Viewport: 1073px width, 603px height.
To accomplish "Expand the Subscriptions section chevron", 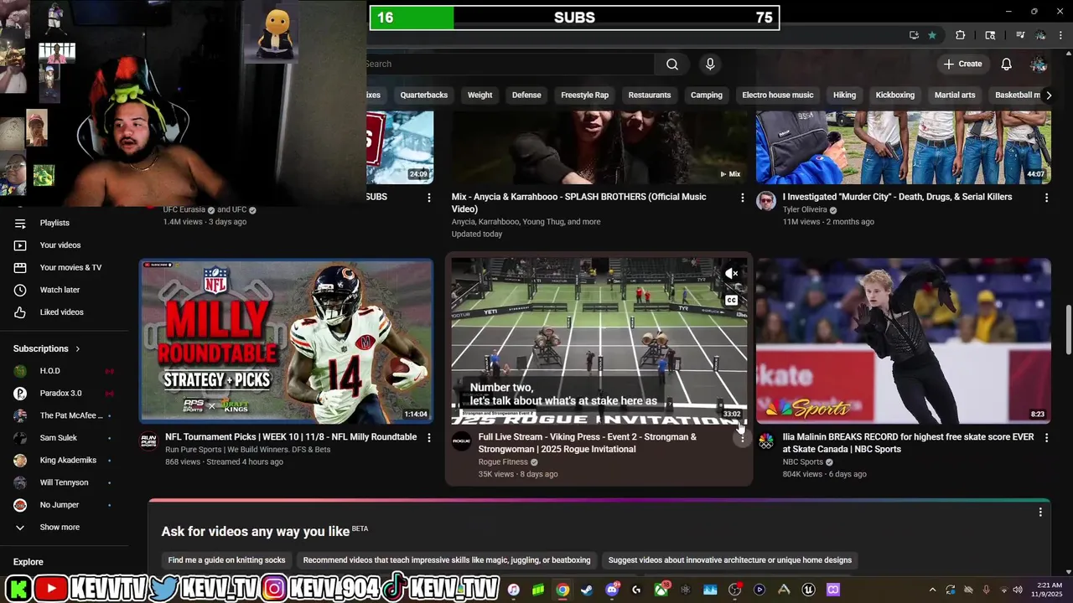I will [78, 348].
